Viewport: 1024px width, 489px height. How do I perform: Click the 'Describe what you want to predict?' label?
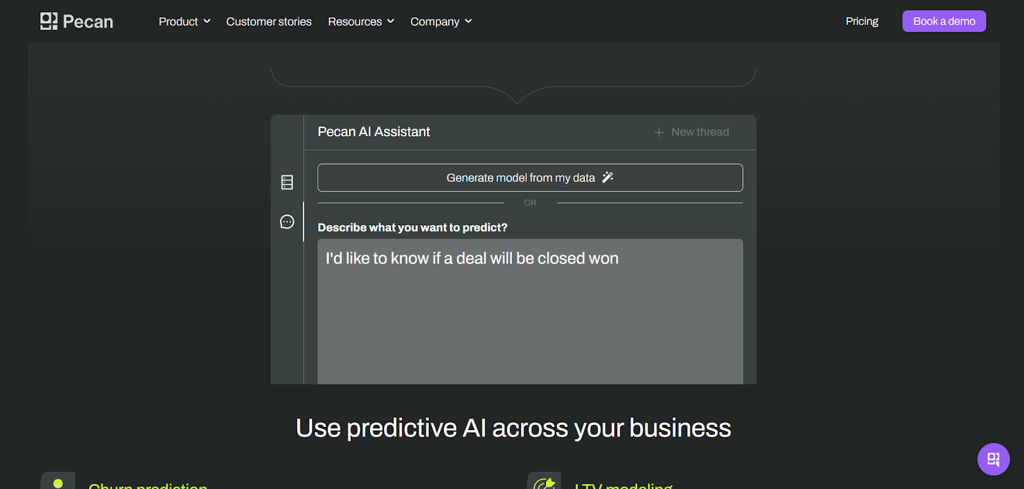point(412,227)
